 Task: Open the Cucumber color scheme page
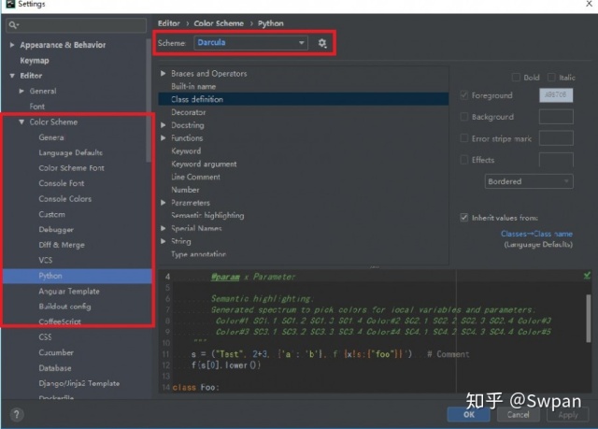tap(56, 352)
